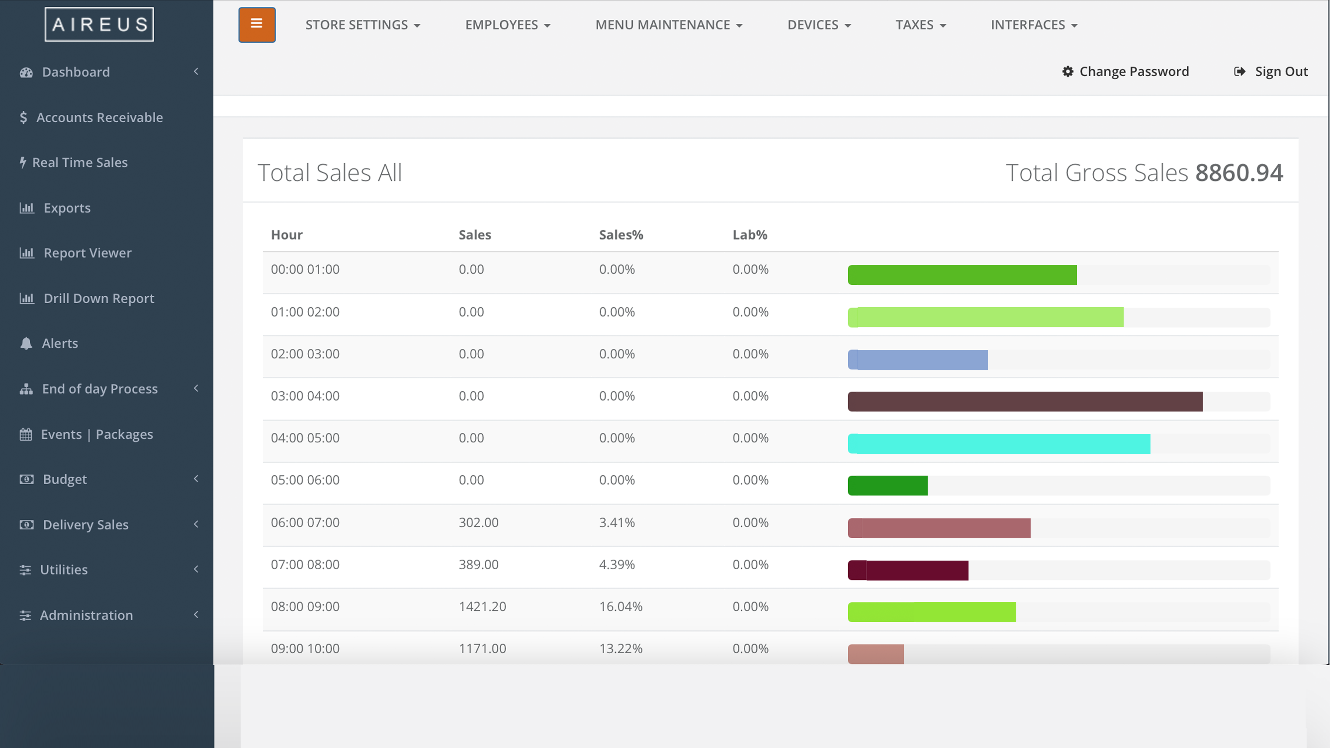Viewport: 1330px width, 748px height.
Task: Click the orange hamburger menu button
Action: pos(257,25)
